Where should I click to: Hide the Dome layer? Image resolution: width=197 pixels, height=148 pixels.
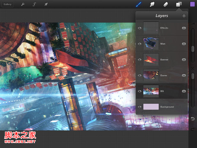tap(140, 75)
